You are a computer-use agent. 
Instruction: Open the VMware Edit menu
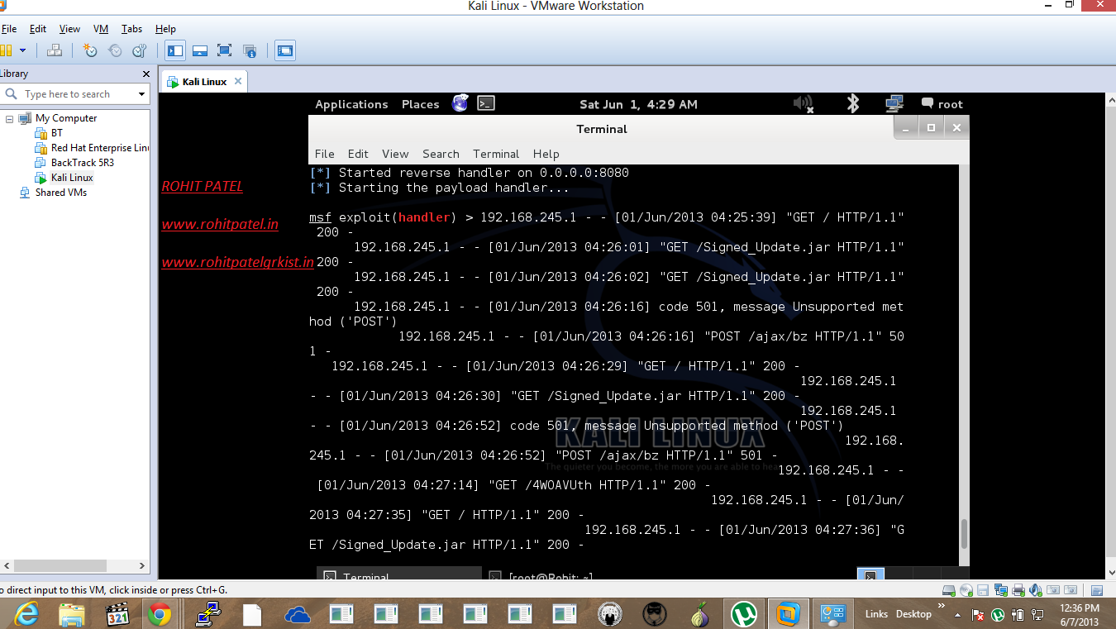tap(38, 29)
